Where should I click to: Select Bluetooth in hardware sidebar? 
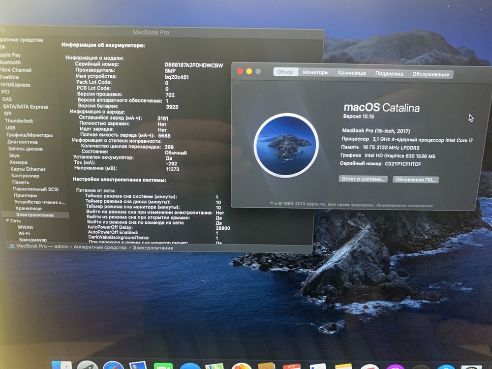click(10, 62)
